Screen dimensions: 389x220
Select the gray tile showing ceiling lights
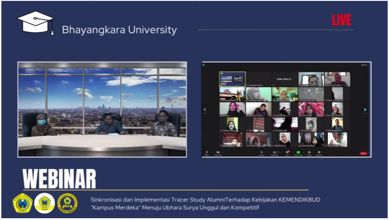click(x=311, y=94)
